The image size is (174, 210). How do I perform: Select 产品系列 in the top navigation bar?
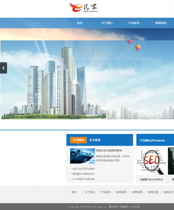(x=134, y=23)
